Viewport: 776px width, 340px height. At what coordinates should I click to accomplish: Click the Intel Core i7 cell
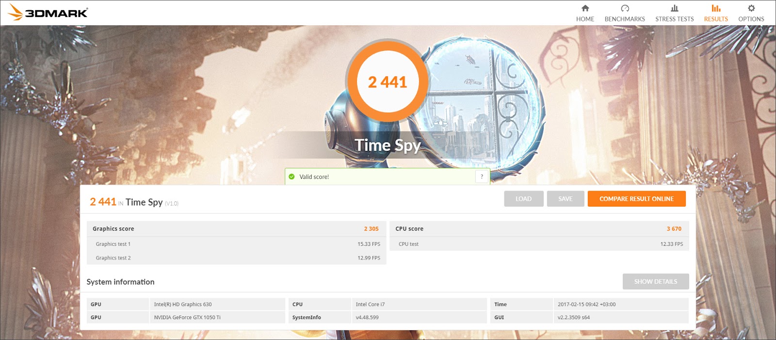coord(419,304)
